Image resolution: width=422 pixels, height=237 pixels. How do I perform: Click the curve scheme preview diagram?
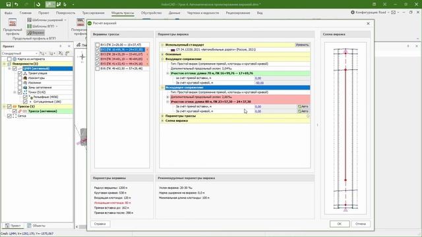coord(346,128)
